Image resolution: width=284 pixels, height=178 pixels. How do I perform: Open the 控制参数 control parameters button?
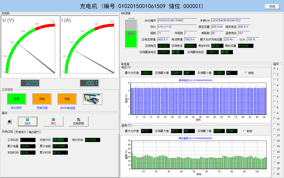(78, 121)
